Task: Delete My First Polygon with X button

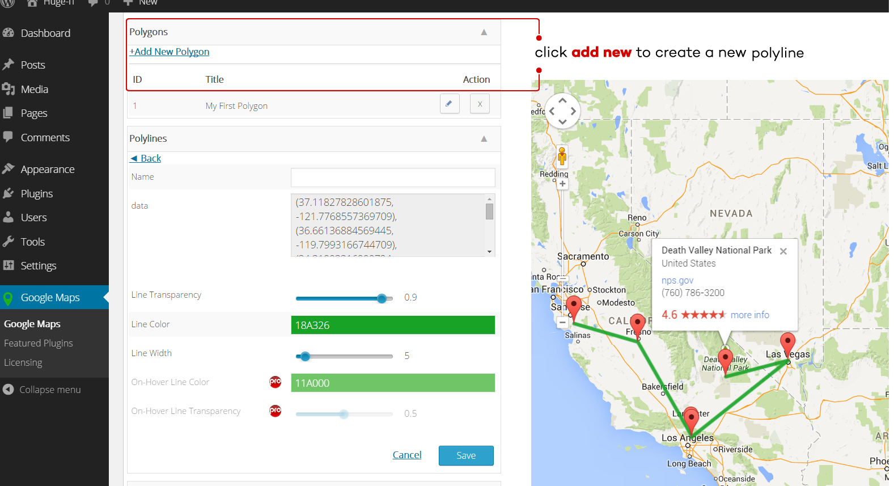Action: coord(480,104)
